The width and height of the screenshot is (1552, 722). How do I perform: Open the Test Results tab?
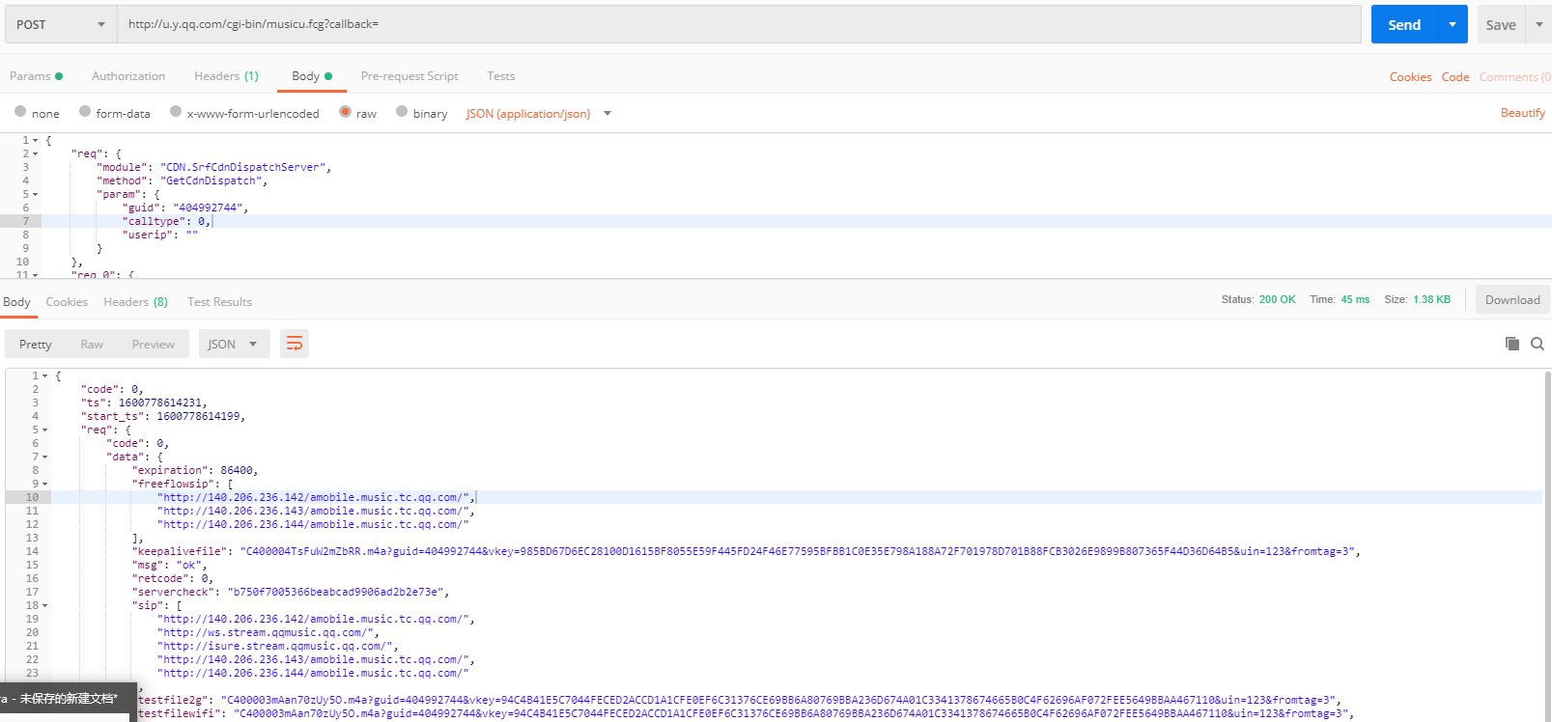point(219,301)
